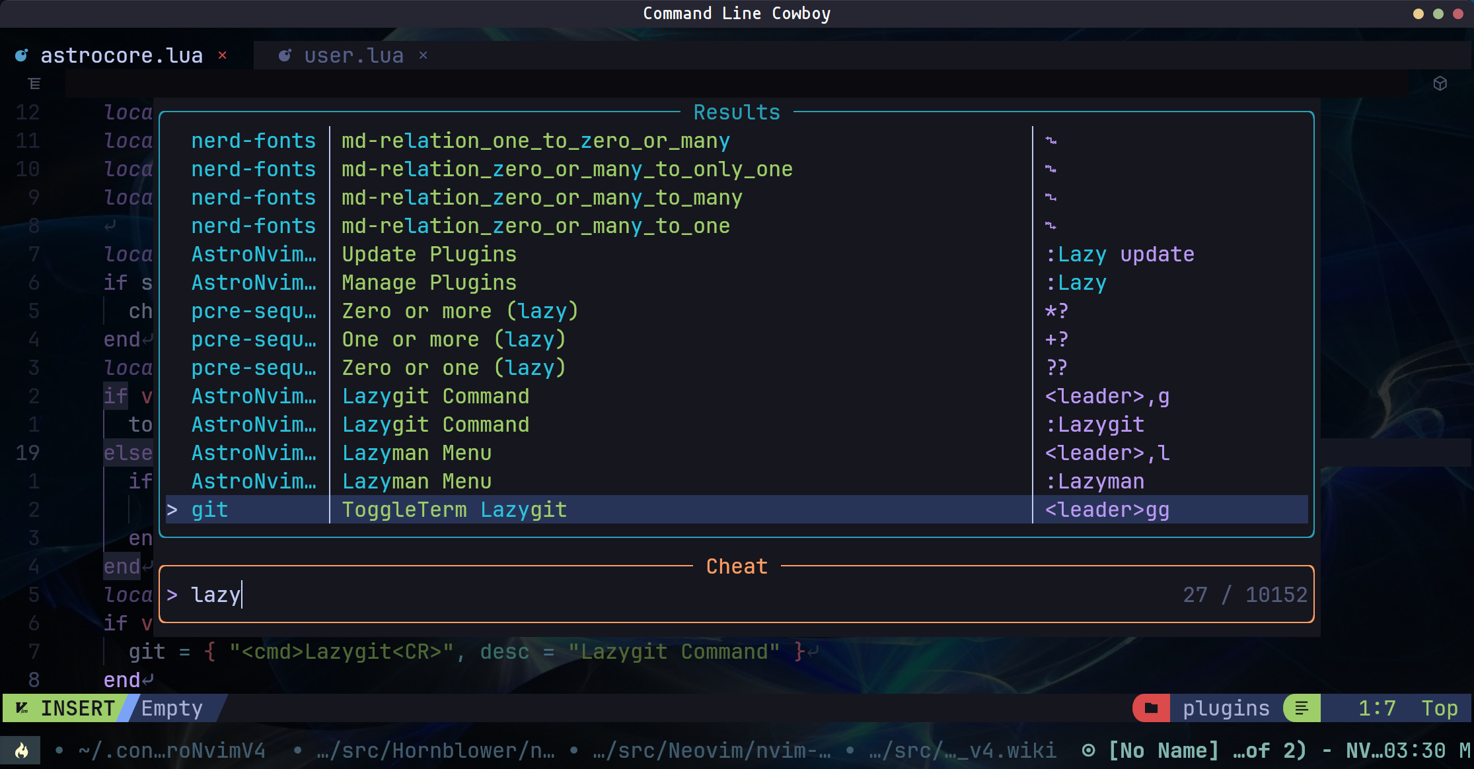The height and width of the screenshot is (769, 1474).
Task: Switch to the user.lua tab
Action: tap(353, 55)
